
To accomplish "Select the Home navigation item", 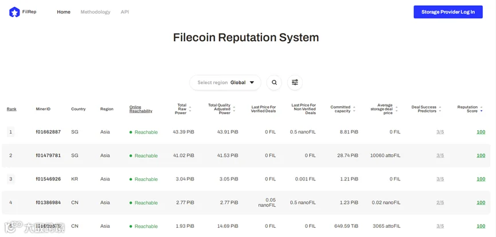I will tap(64, 12).
